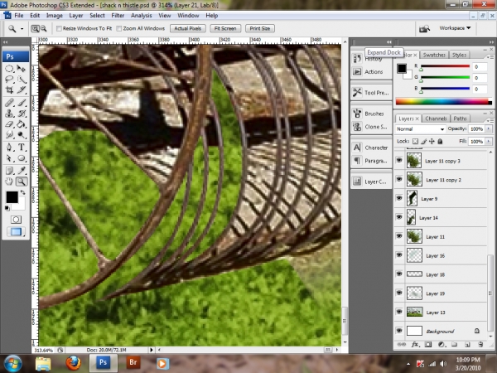Open the blend mode Normal dropdown
This screenshot has width=497, height=373.
point(420,129)
